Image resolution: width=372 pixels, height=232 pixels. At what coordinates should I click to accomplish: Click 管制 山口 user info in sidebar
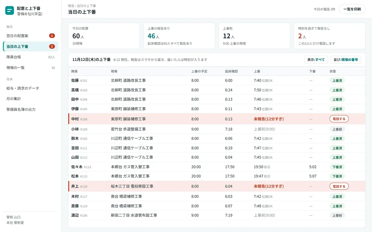pyautogui.click(x=14, y=217)
